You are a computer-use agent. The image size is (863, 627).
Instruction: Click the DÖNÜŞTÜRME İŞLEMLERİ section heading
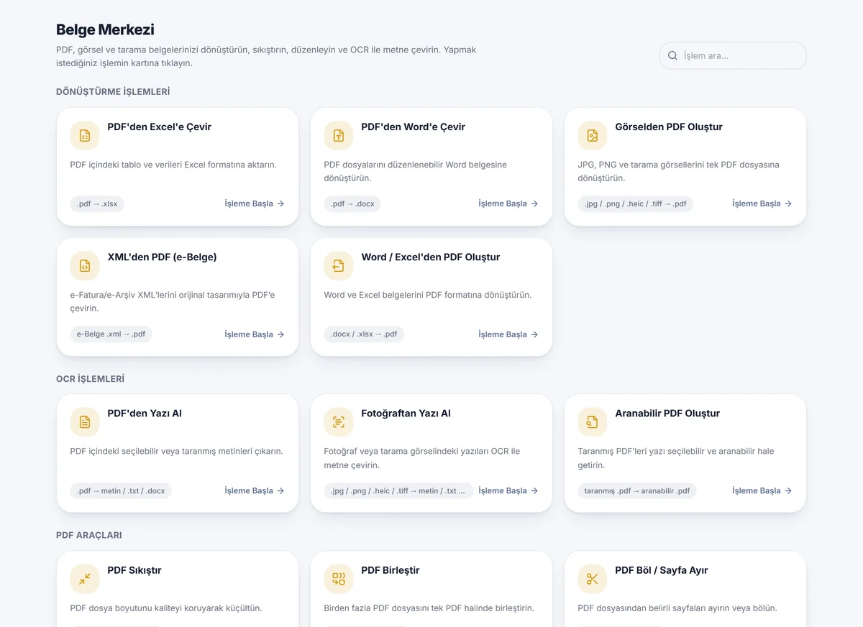[113, 92]
